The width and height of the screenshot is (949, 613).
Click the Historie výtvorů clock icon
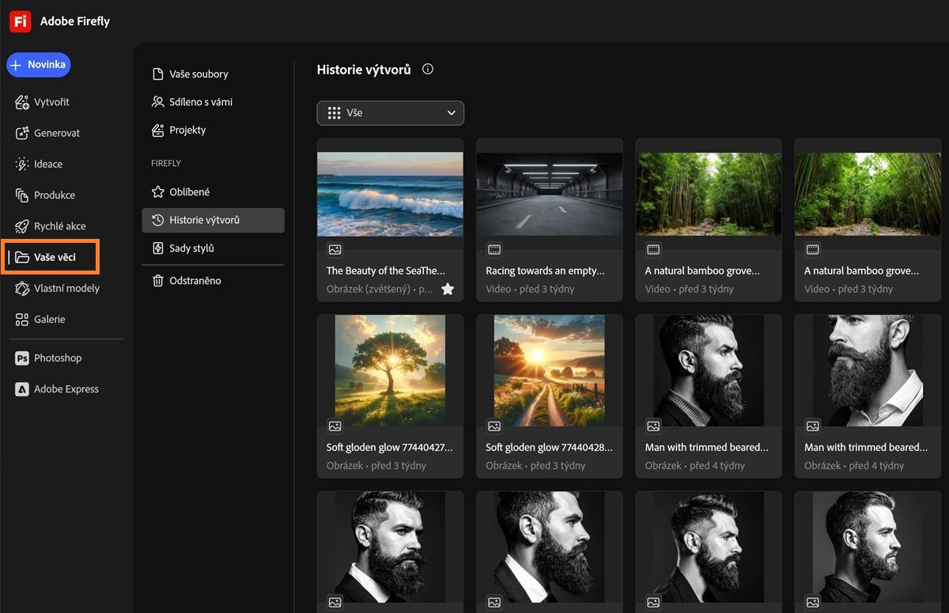157,220
